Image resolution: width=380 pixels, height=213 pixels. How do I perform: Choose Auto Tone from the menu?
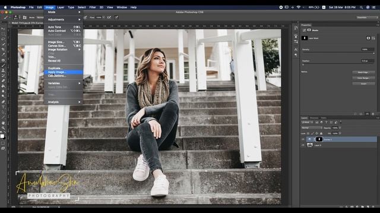[x=64, y=27]
